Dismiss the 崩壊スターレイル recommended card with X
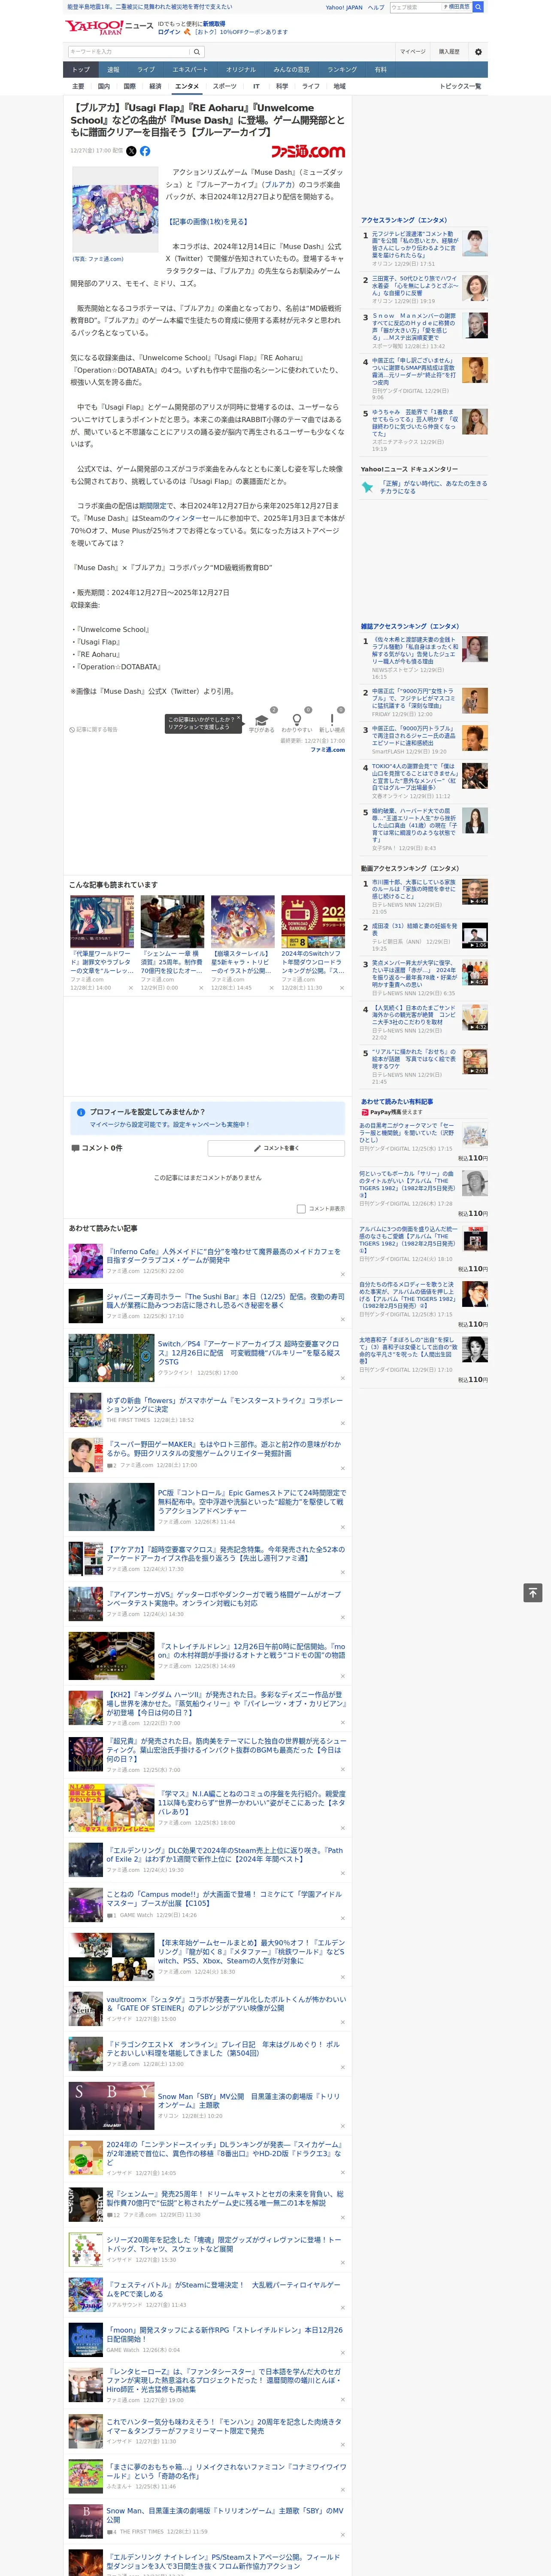 click(272, 988)
